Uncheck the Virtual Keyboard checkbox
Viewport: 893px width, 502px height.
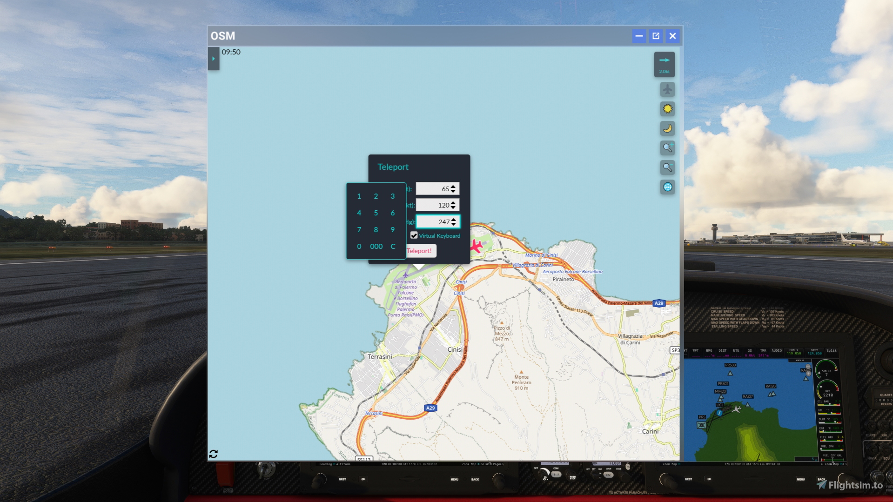[414, 236]
